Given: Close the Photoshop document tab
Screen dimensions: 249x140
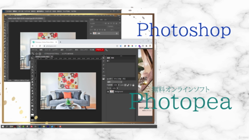Looking at the screenshot, I should pyautogui.click(x=44, y=19).
